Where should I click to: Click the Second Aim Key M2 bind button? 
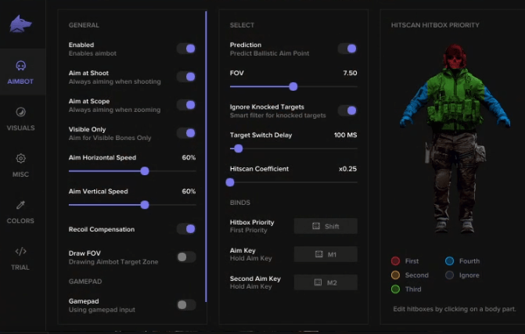(325, 282)
